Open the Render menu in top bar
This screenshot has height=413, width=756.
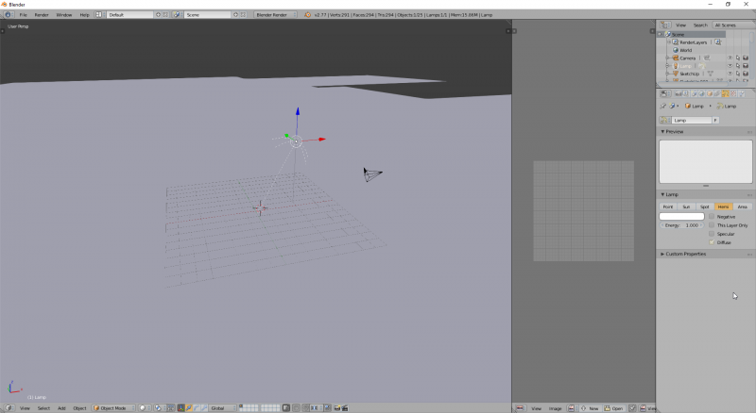42,15
